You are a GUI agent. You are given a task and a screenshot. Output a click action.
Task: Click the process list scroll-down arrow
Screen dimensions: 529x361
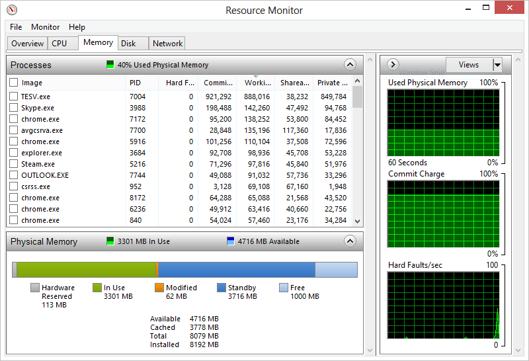[x=358, y=221]
